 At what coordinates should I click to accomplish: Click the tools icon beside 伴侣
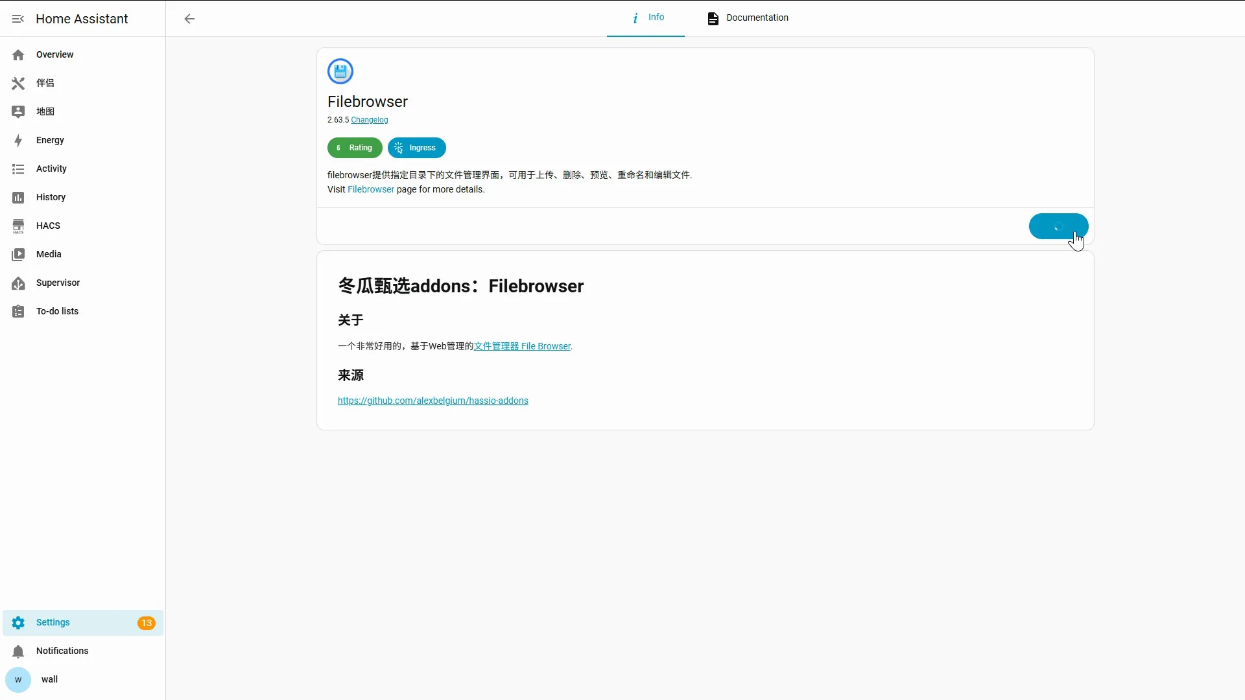(18, 84)
